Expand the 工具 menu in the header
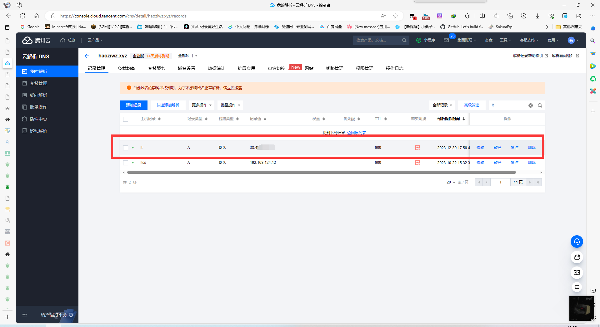 click(x=505, y=40)
